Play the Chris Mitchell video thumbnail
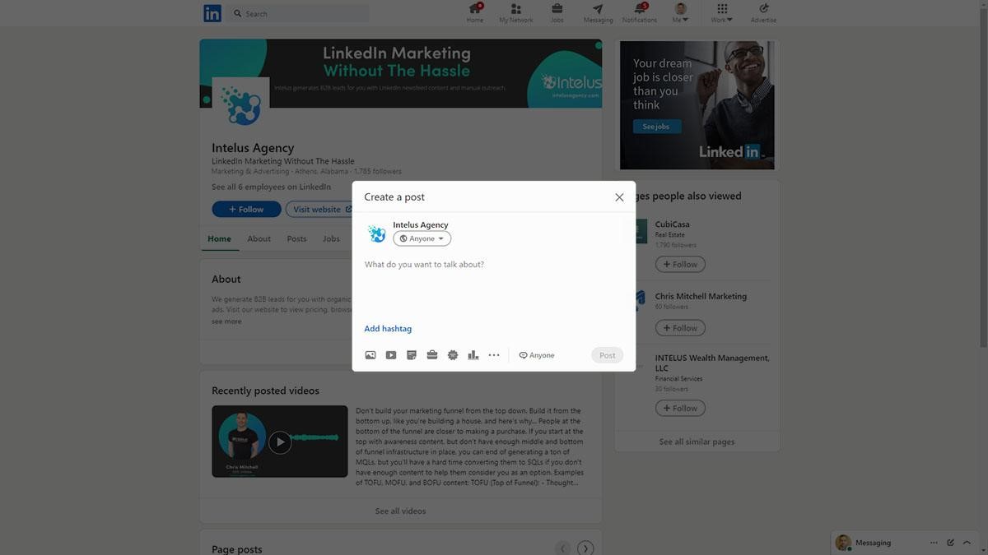This screenshot has height=555, width=988. point(280,442)
